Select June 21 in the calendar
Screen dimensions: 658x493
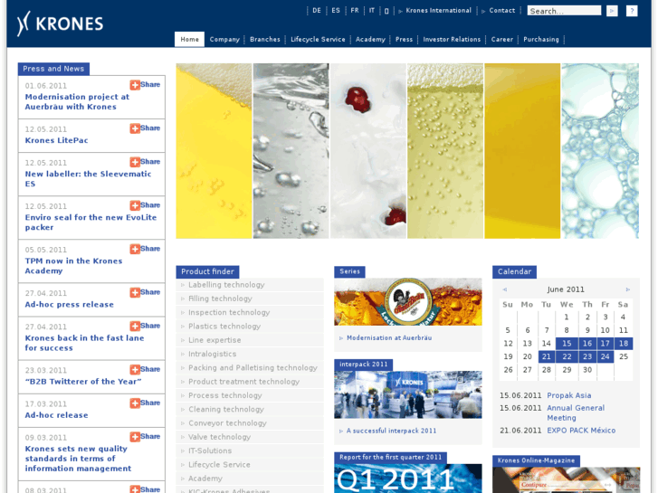(547, 356)
